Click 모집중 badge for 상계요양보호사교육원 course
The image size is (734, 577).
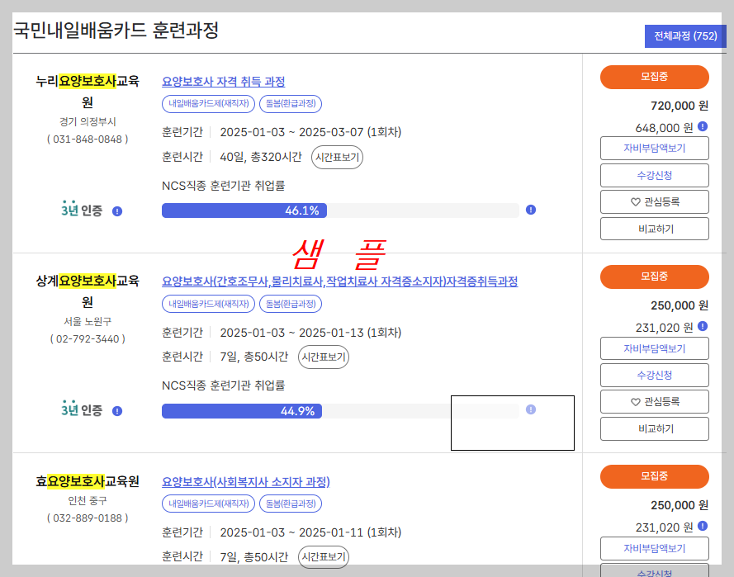coord(655,277)
